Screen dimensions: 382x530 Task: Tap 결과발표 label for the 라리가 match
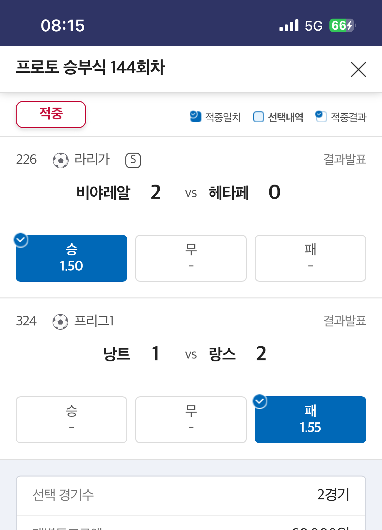(344, 159)
